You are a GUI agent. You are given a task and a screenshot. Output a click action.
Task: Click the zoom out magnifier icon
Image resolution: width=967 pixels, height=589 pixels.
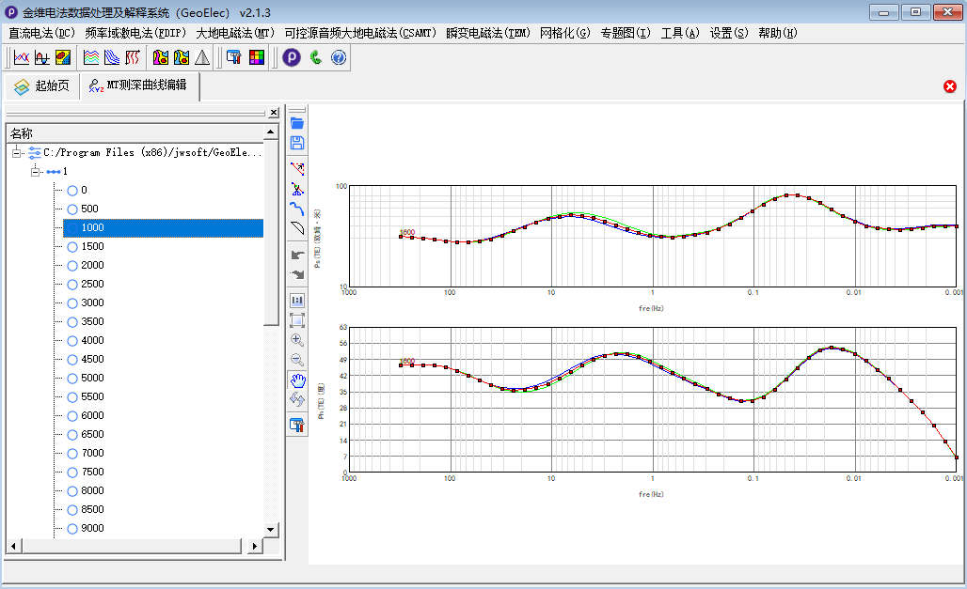297,360
